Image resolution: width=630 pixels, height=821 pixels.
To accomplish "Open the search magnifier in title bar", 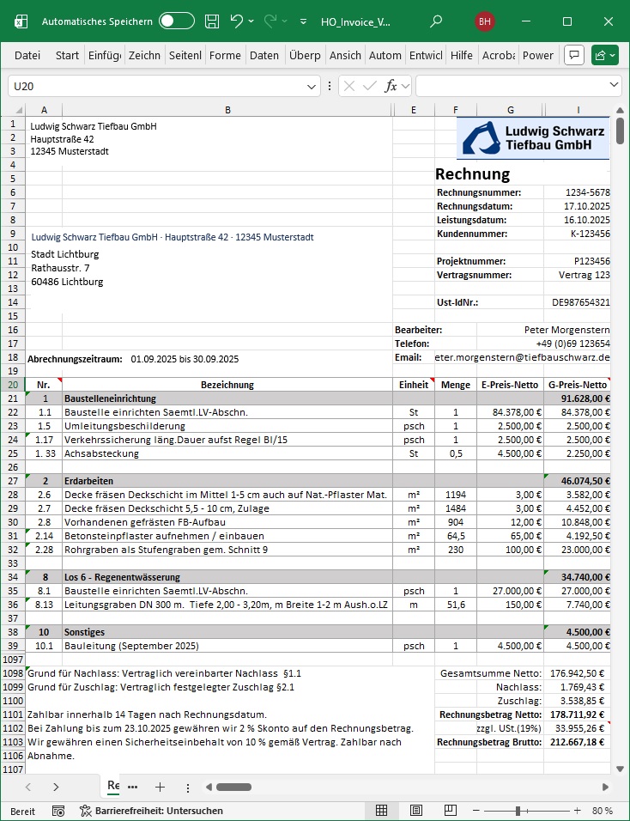I will [x=436, y=21].
